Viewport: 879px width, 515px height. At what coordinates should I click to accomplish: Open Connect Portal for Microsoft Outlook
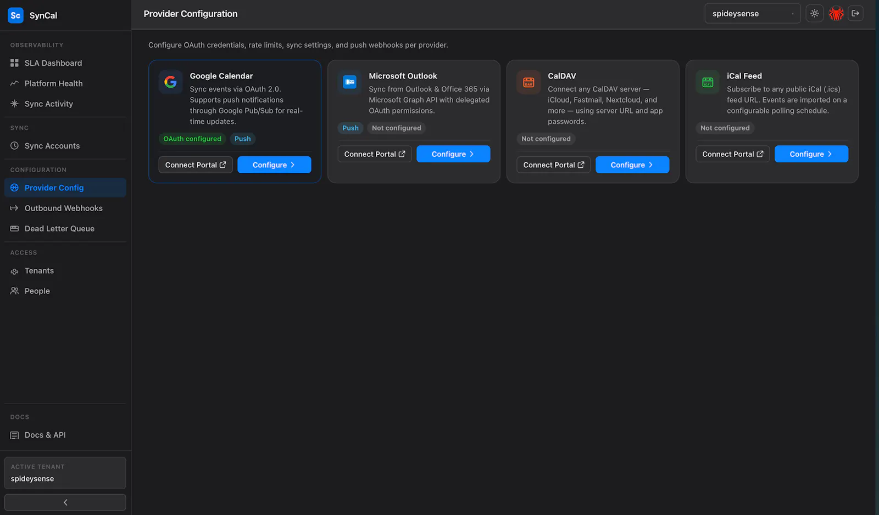[x=375, y=154]
